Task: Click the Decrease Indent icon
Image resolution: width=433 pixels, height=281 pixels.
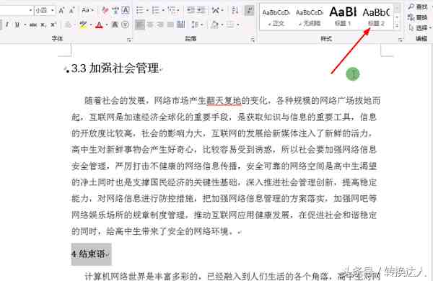Action: (191, 11)
